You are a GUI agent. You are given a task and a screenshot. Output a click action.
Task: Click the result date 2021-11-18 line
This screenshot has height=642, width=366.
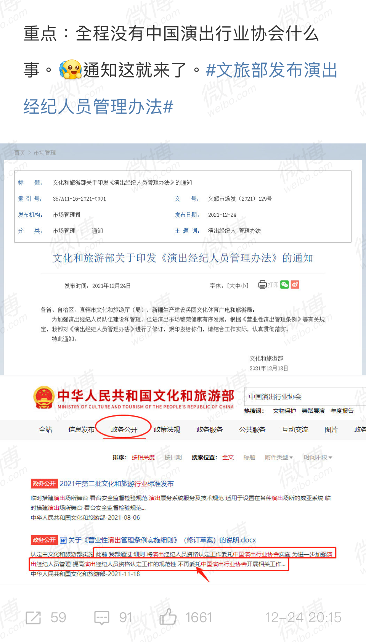tap(85, 574)
